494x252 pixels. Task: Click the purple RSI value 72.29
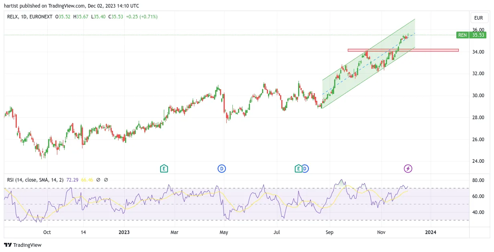pyautogui.click(x=73, y=180)
